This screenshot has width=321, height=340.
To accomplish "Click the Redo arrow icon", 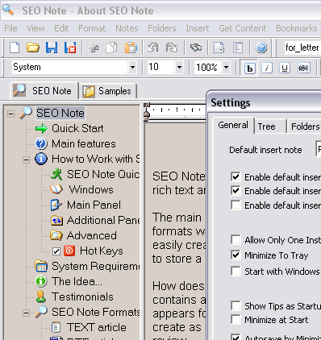I will pyautogui.click(x=172, y=48).
